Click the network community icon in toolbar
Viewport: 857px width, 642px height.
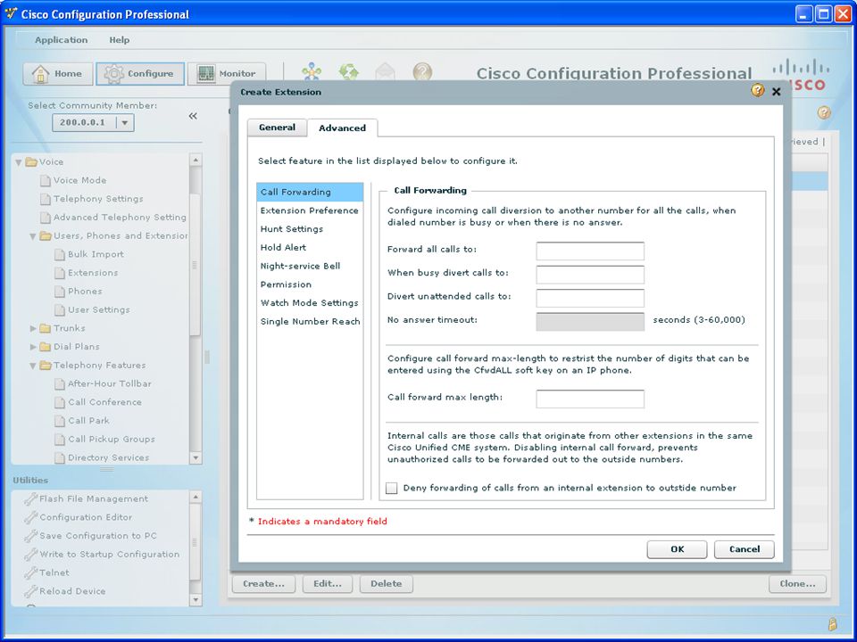[x=312, y=71]
